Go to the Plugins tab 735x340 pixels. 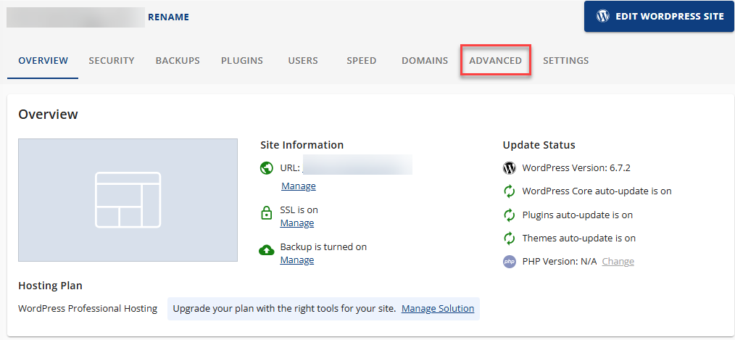[242, 60]
